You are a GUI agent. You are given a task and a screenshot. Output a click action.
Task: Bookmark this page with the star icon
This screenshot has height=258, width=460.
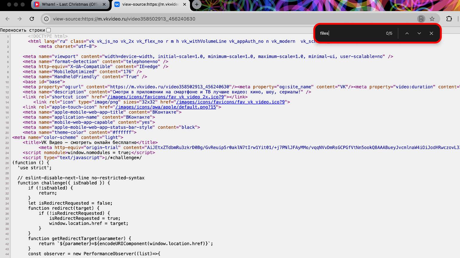pyautogui.click(x=432, y=19)
